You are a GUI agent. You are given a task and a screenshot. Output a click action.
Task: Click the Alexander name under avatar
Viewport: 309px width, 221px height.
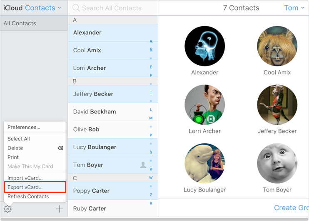tap(204, 73)
